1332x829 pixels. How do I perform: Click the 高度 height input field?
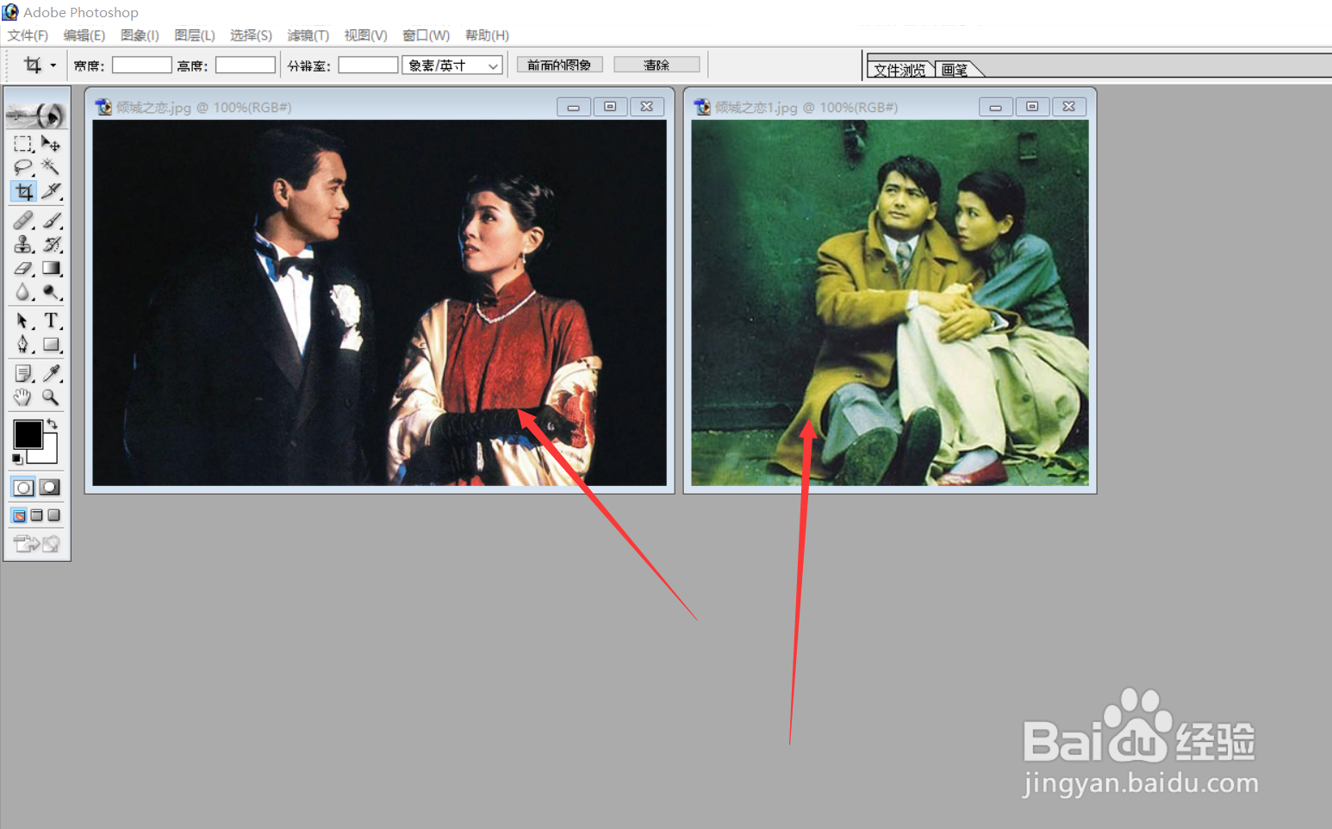click(x=245, y=65)
